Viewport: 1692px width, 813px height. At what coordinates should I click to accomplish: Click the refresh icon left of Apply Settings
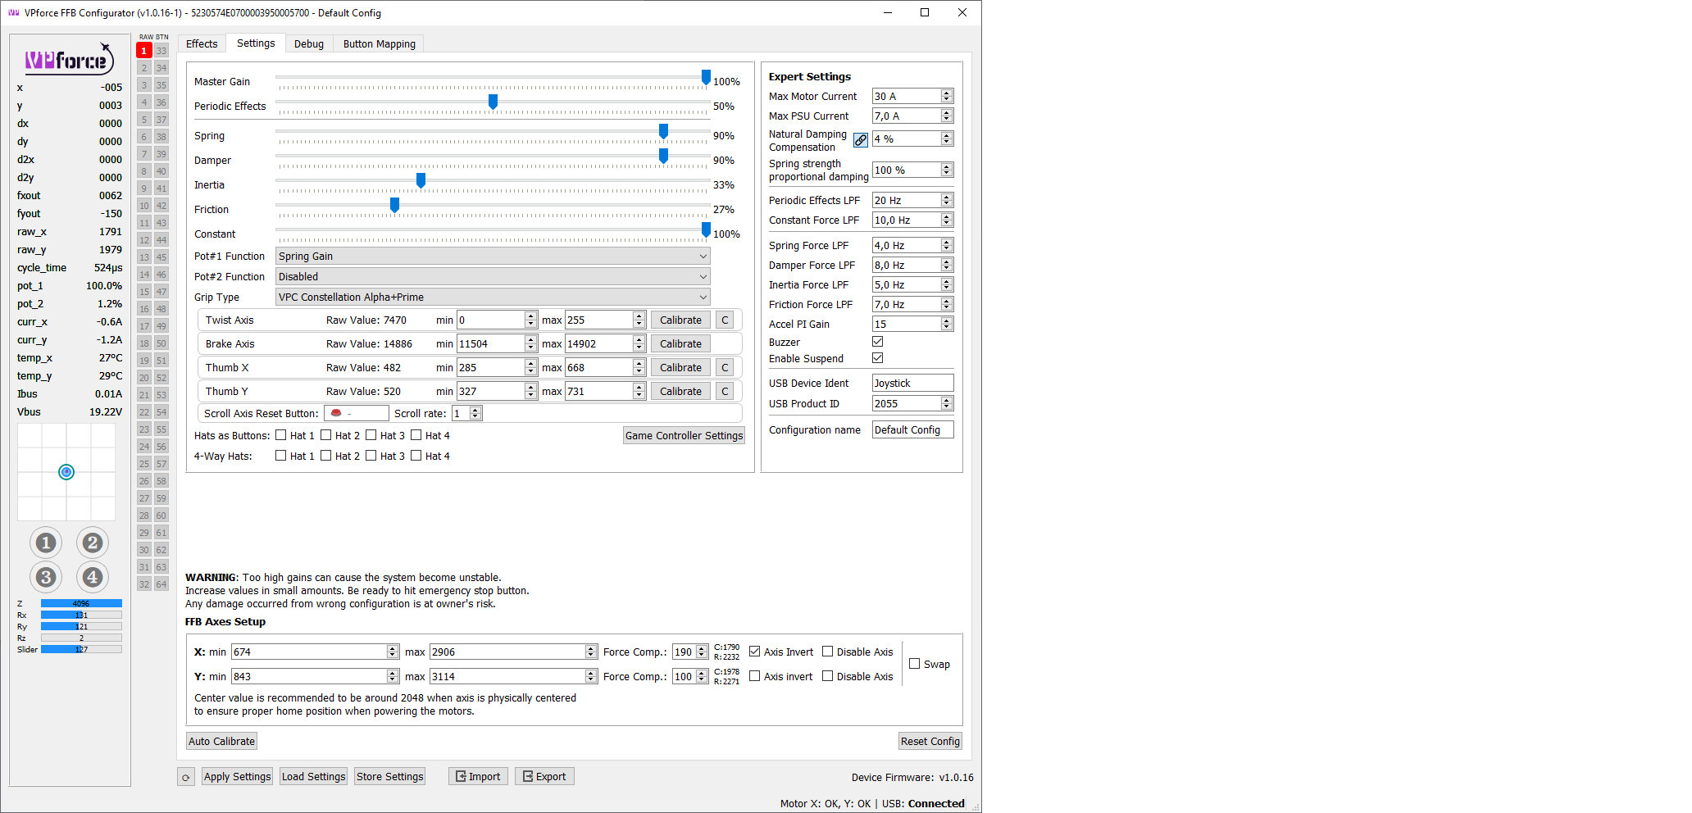coord(186,777)
